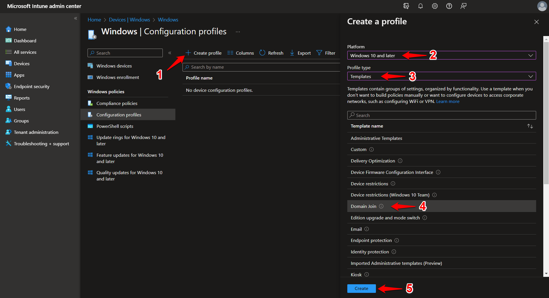Focus the Search by name field

tap(261, 67)
